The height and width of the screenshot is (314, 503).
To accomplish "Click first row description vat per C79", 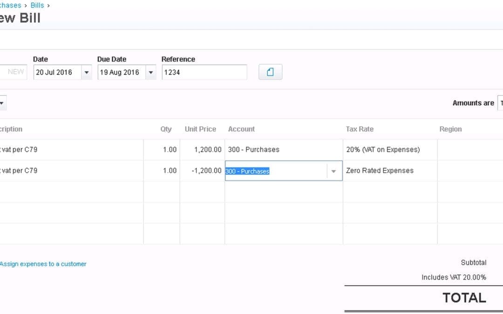I will (x=72, y=150).
